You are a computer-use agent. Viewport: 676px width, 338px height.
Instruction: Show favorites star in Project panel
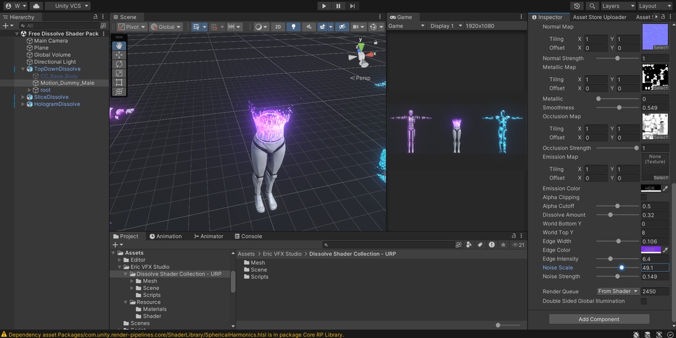pos(503,244)
